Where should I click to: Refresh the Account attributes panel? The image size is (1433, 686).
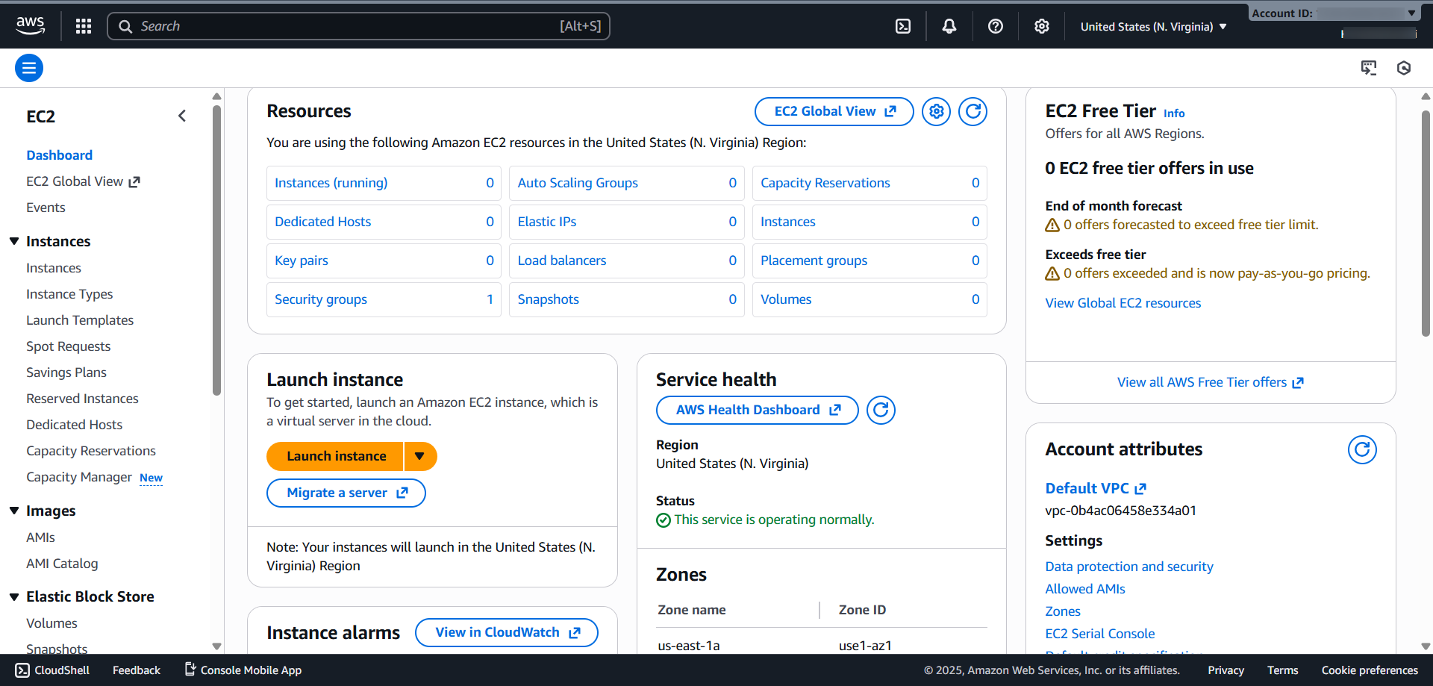click(1361, 449)
